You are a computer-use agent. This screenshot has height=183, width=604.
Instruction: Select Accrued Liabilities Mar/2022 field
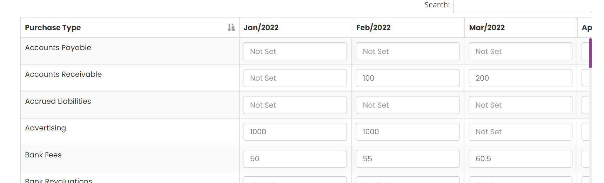pos(521,105)
